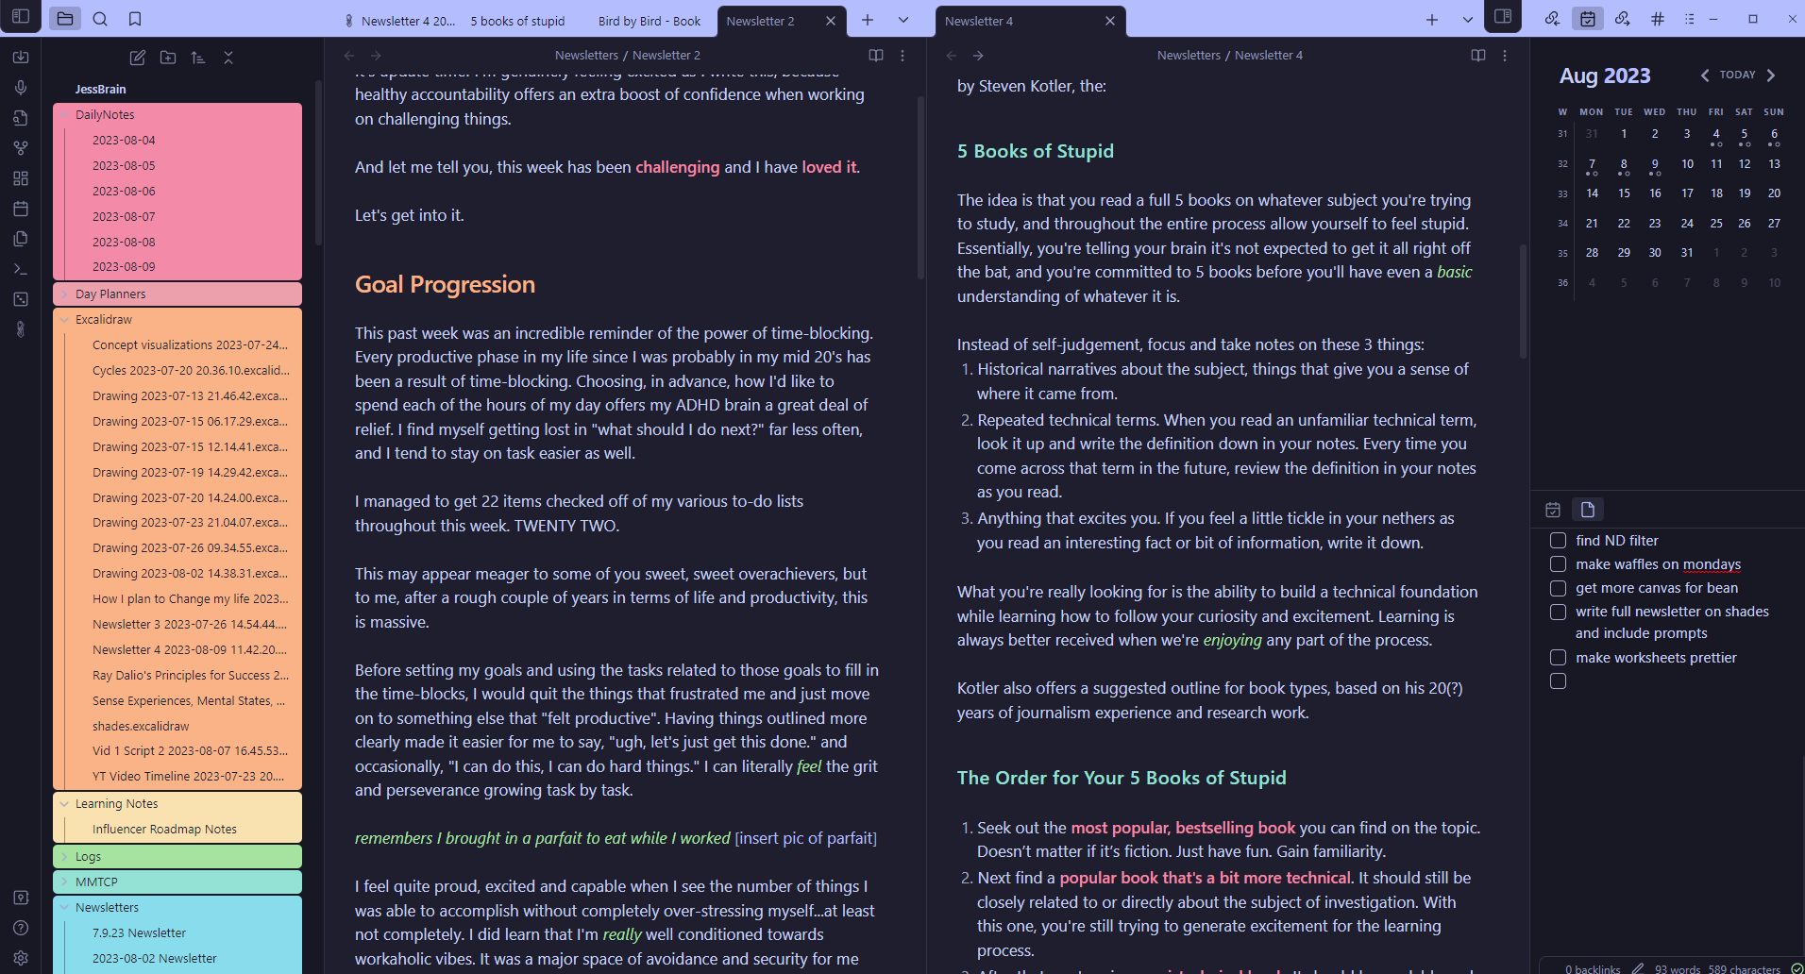The height and width of the screenshot is (974, 1805).
Task: Open more options menu in Newsletter 2 pane
Action: pos(902,56)
